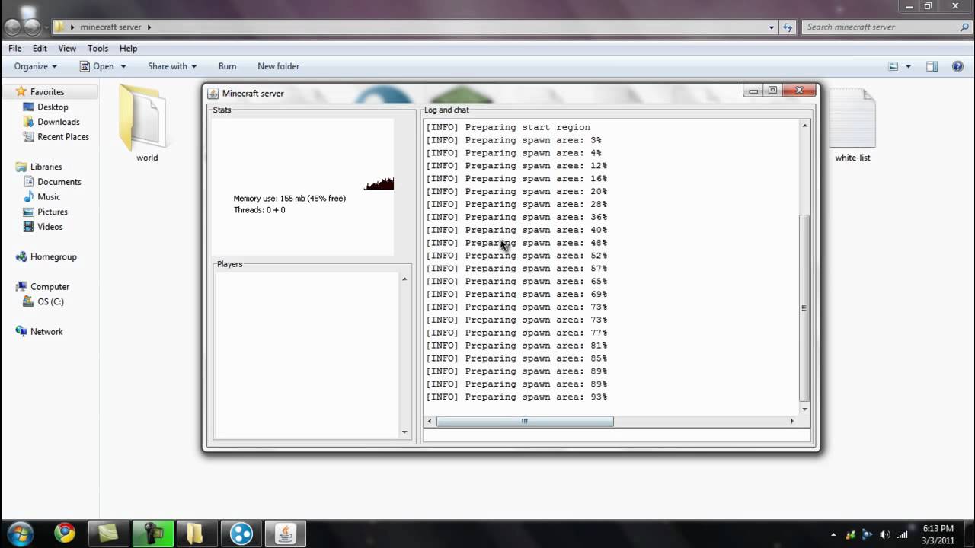Select Favorites in the navigation pane
This screenshot has width=975, height=548.
(x=47, y=92)
